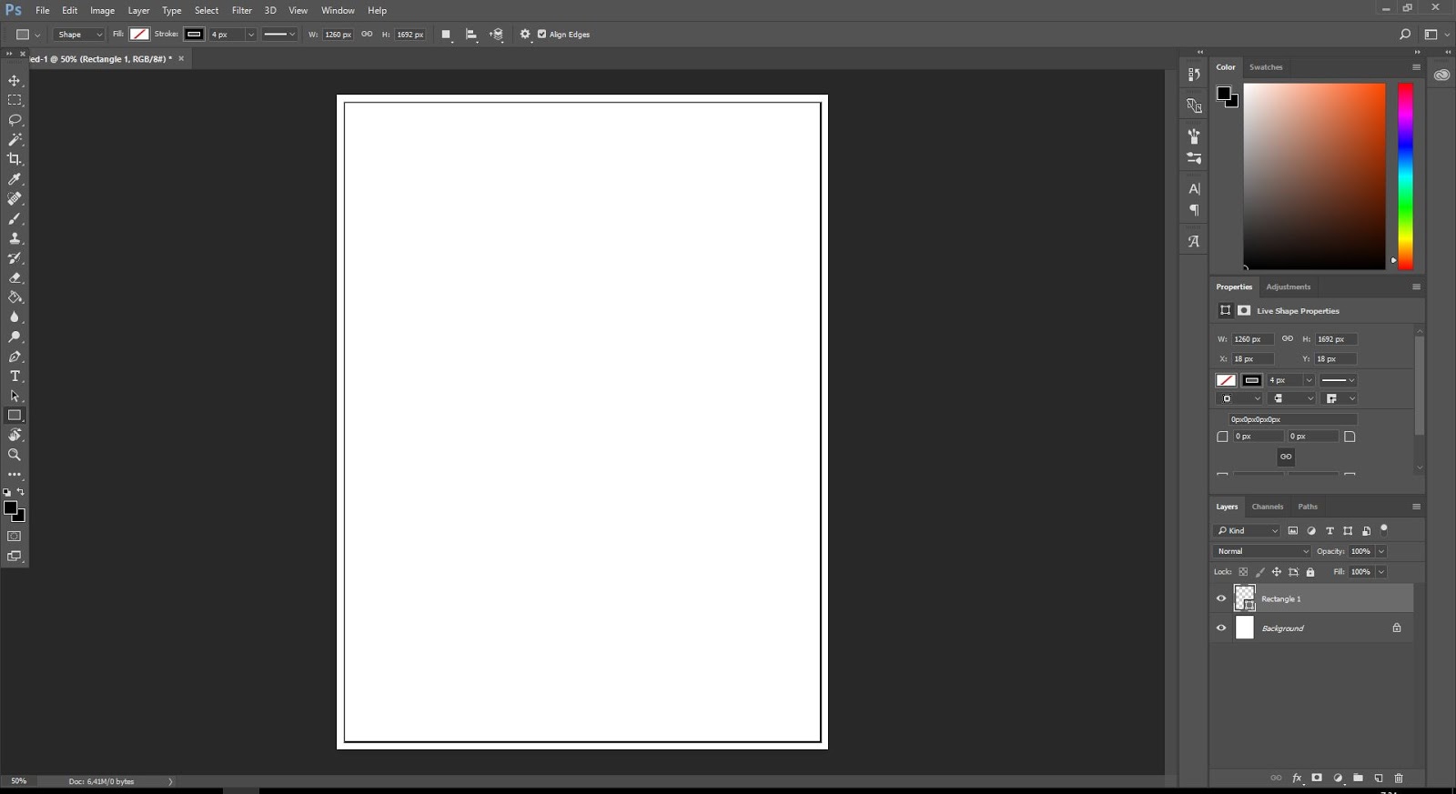1456x794 pixels.
Task: Open path operations in options bar
Action: click(446, 35)
